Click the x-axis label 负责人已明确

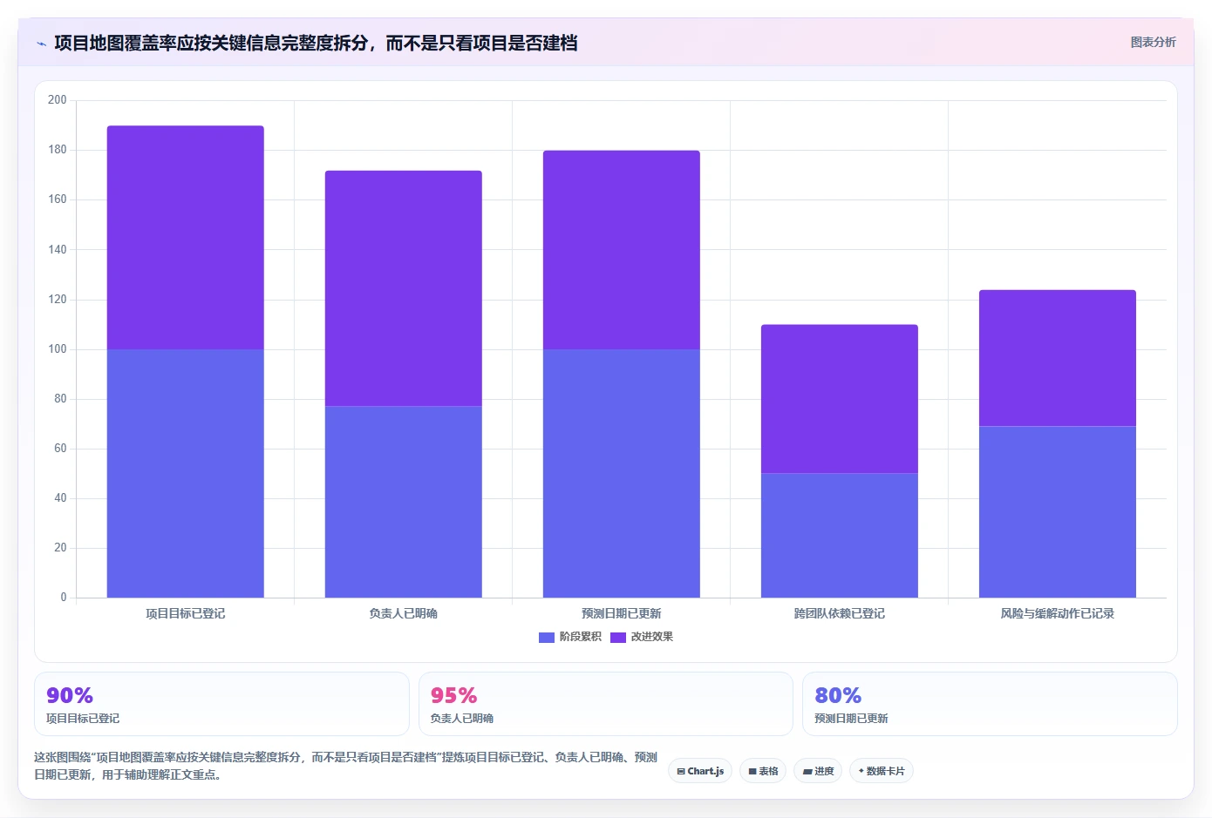[x=404, y=613]
